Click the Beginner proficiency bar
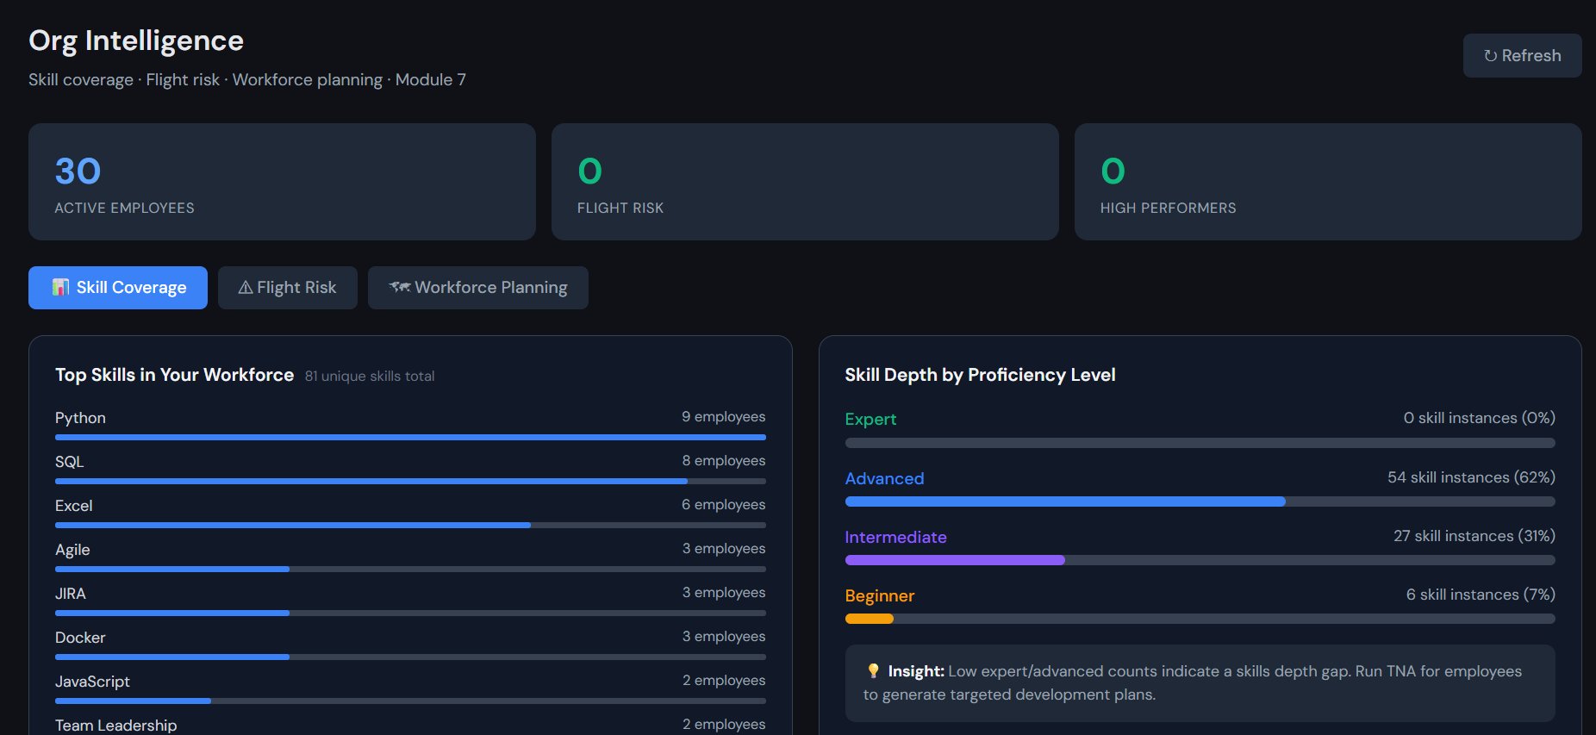This screenshot has height=735, width=1596. click(1200, 619)
